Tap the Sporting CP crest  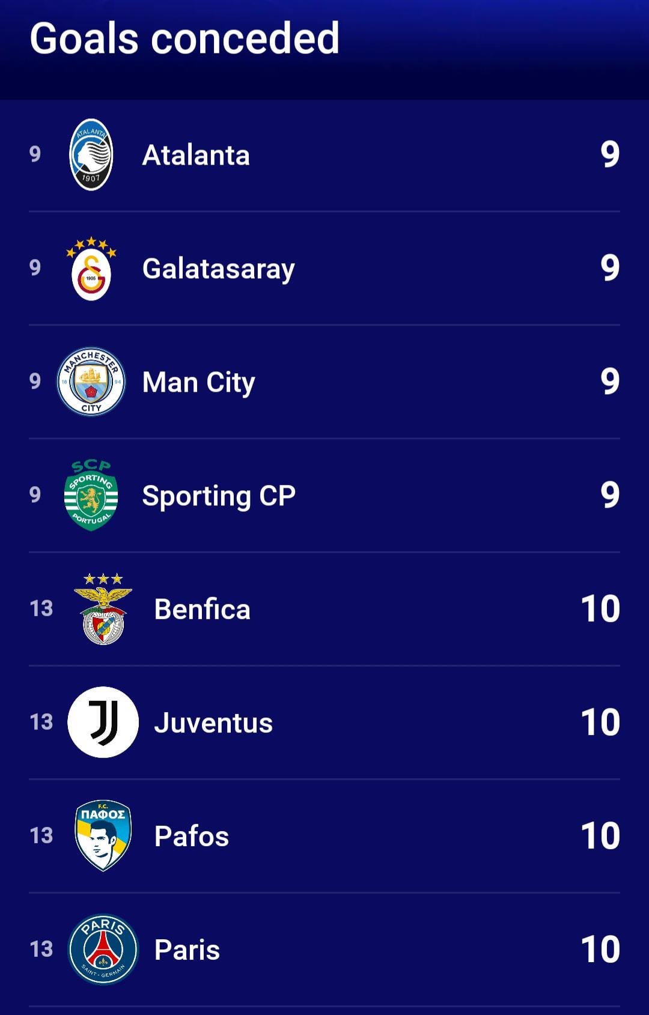coord(91,495)
